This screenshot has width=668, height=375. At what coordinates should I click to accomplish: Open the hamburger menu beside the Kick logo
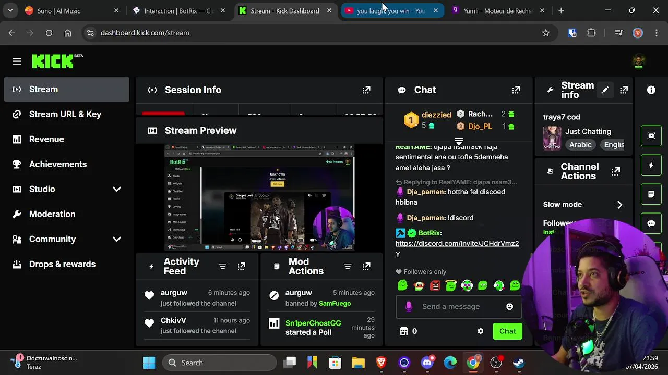coord(17,61)
